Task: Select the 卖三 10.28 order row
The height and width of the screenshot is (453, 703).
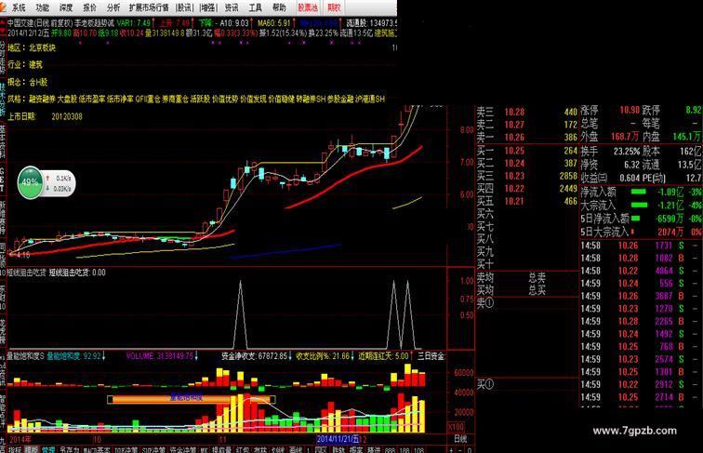Action: click(x=527, y=112)
